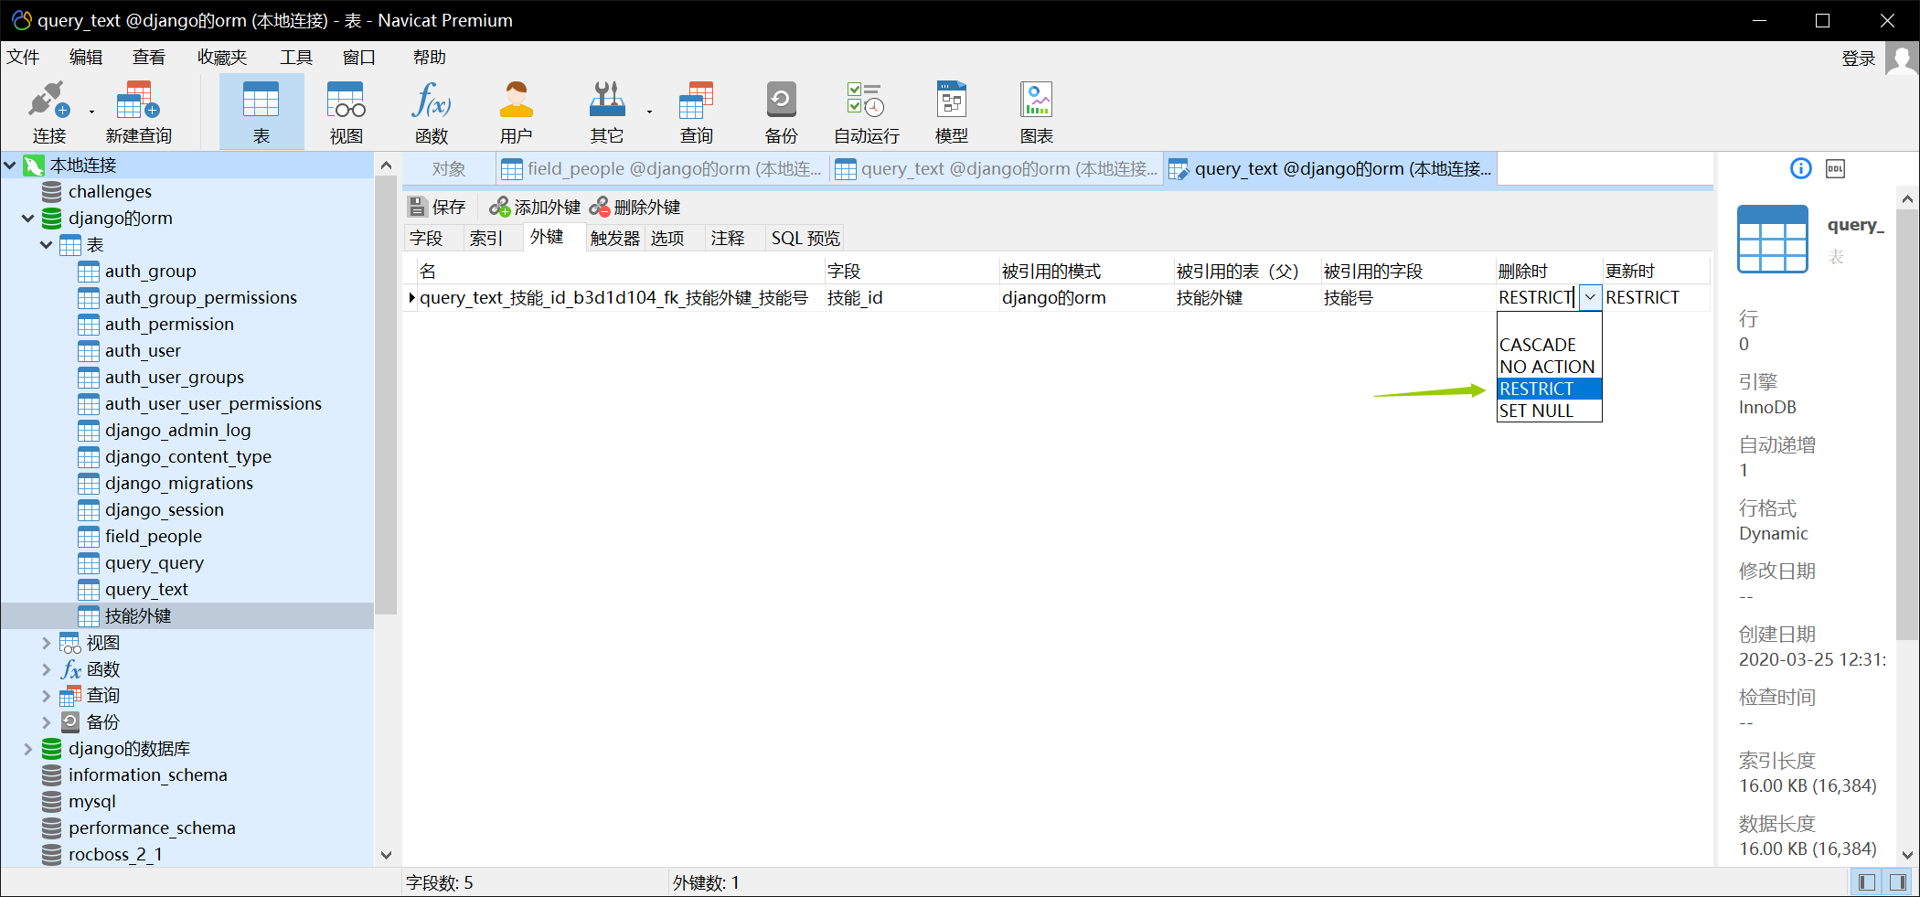The height and width of the screenshot is (897, 1920).
Task: Open the 连接 dropdown arrow
Action: pos(91,112)
